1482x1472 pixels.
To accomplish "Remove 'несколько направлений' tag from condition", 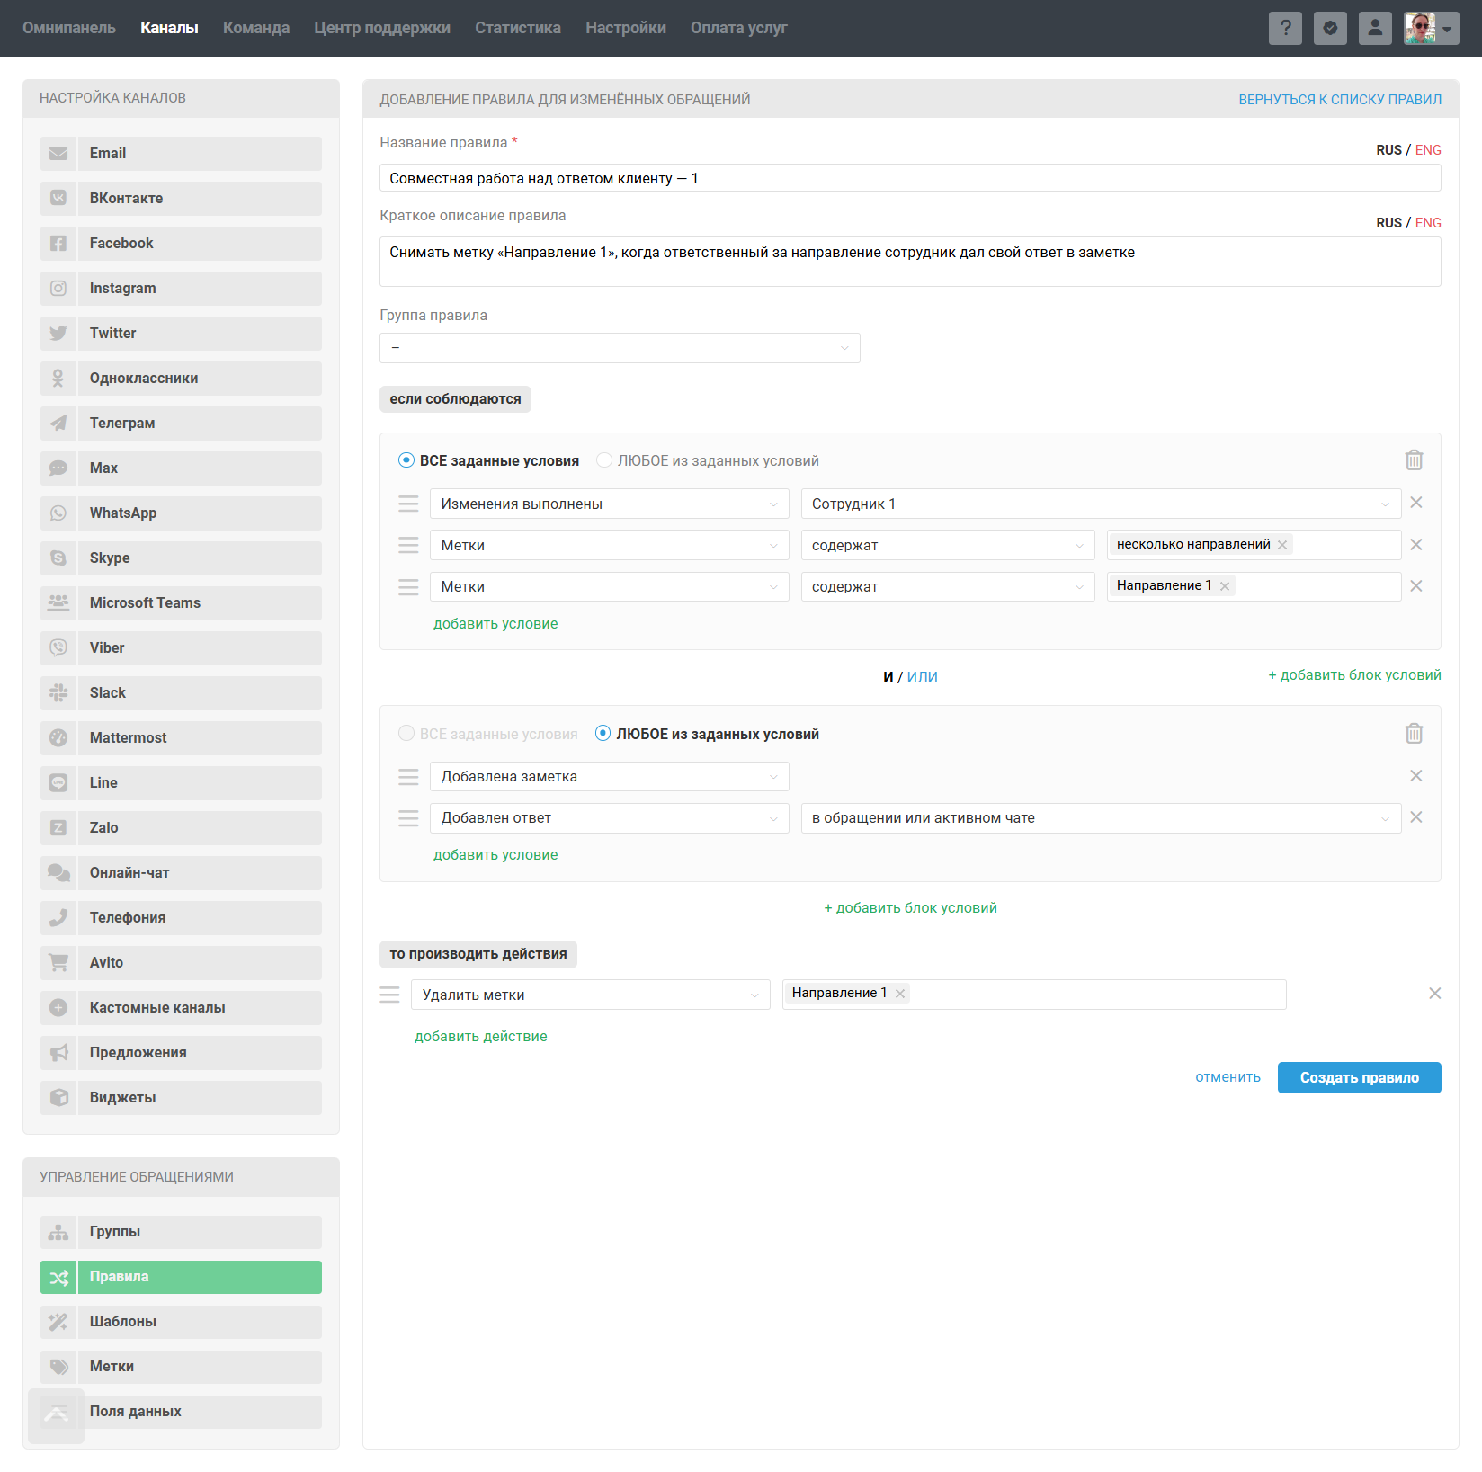I will click(1282, 545).
